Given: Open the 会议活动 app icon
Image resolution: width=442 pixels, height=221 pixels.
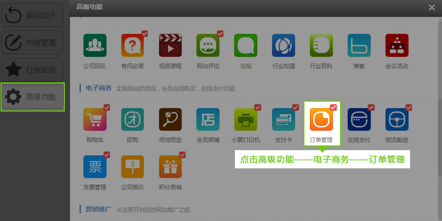Looking at the screenshot, I should [397, 45].
